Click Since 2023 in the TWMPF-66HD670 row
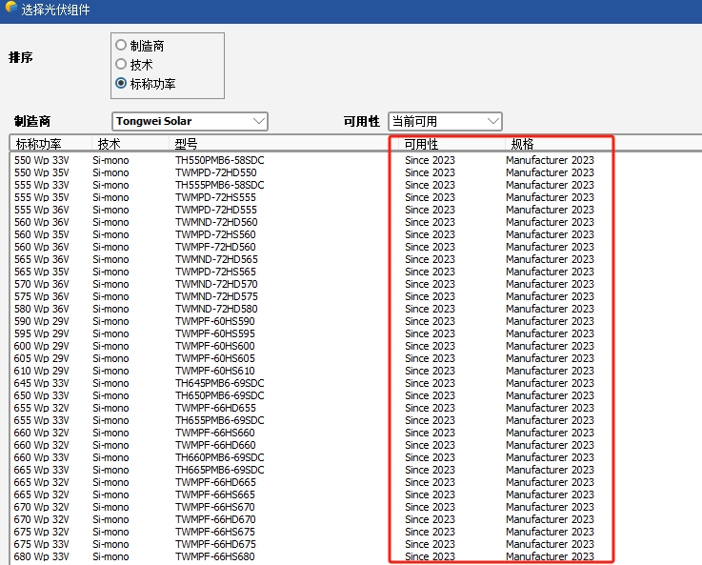Viewport: 702px width, 565px height. 430,519
